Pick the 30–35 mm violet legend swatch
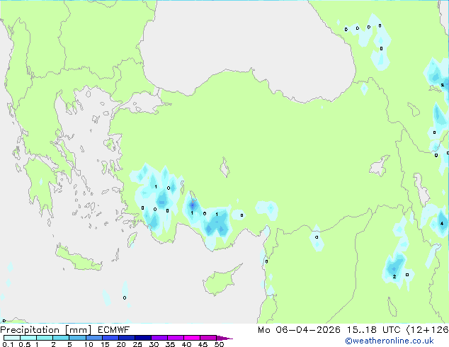The height and width of the screenshot is (347, 449). click(159, 338)
